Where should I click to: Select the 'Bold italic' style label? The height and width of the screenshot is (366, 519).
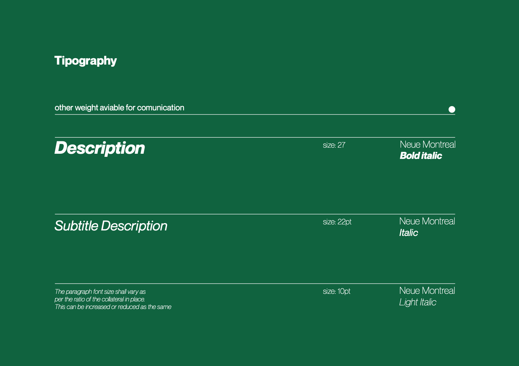(x=421, y=156)
